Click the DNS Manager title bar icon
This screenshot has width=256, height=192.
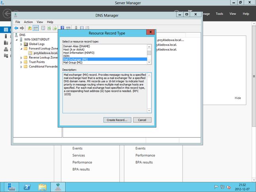click(x=16, y=15)
